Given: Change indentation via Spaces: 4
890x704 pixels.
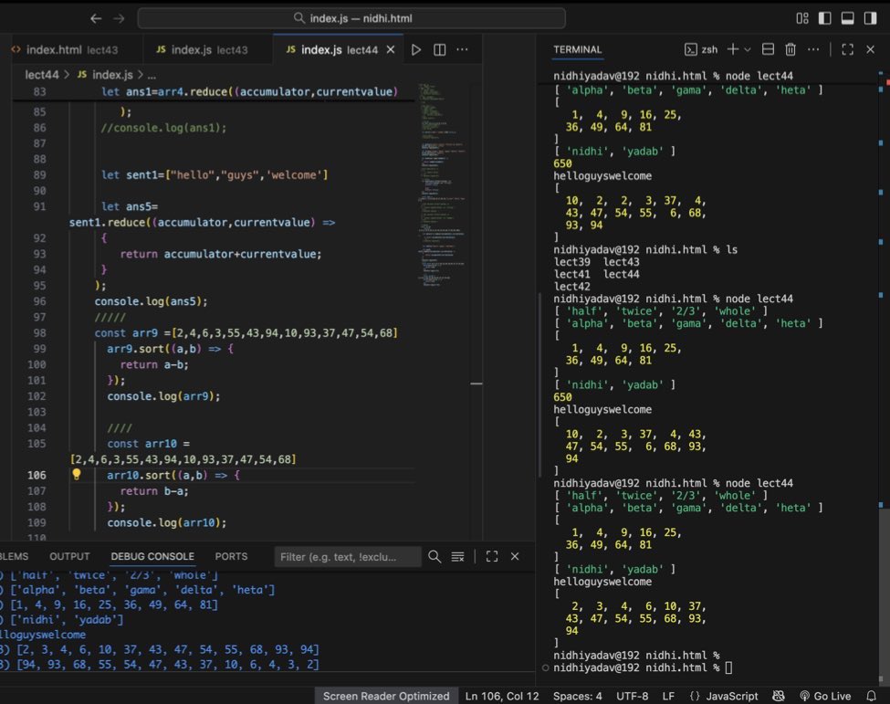Looking at the screenshot, I should pyautogui.click(x=577, y=696).
